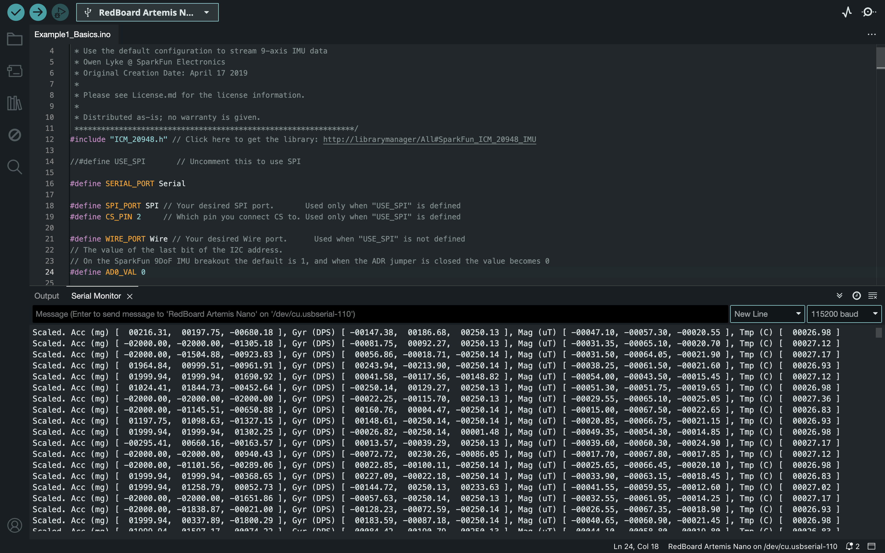Open the notifications bell in status bar

[852, 547]
